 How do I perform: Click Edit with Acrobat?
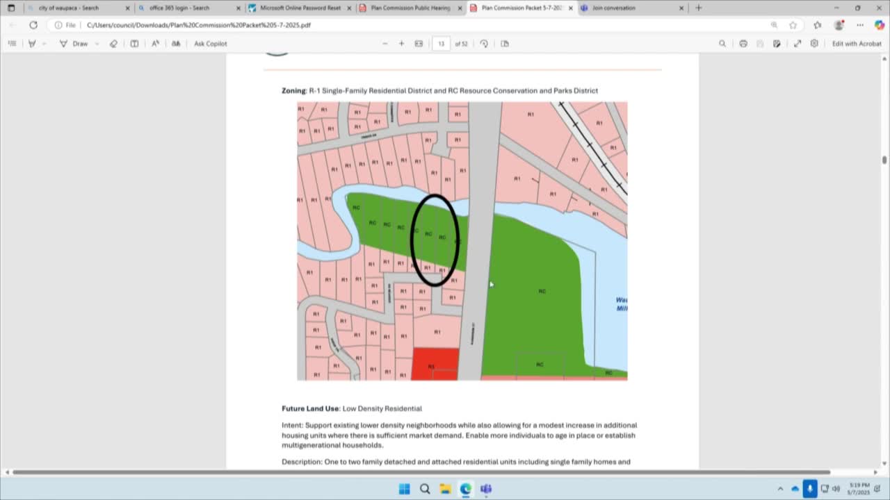click(x=857, y=44)
